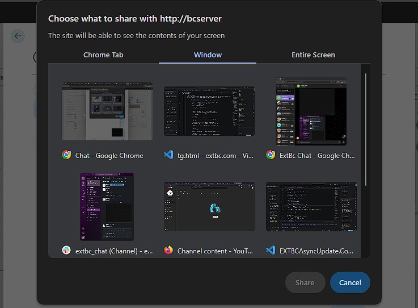Click the window list vertical scrollbar
The image size is (418, 308).
(x=365, y=130)
